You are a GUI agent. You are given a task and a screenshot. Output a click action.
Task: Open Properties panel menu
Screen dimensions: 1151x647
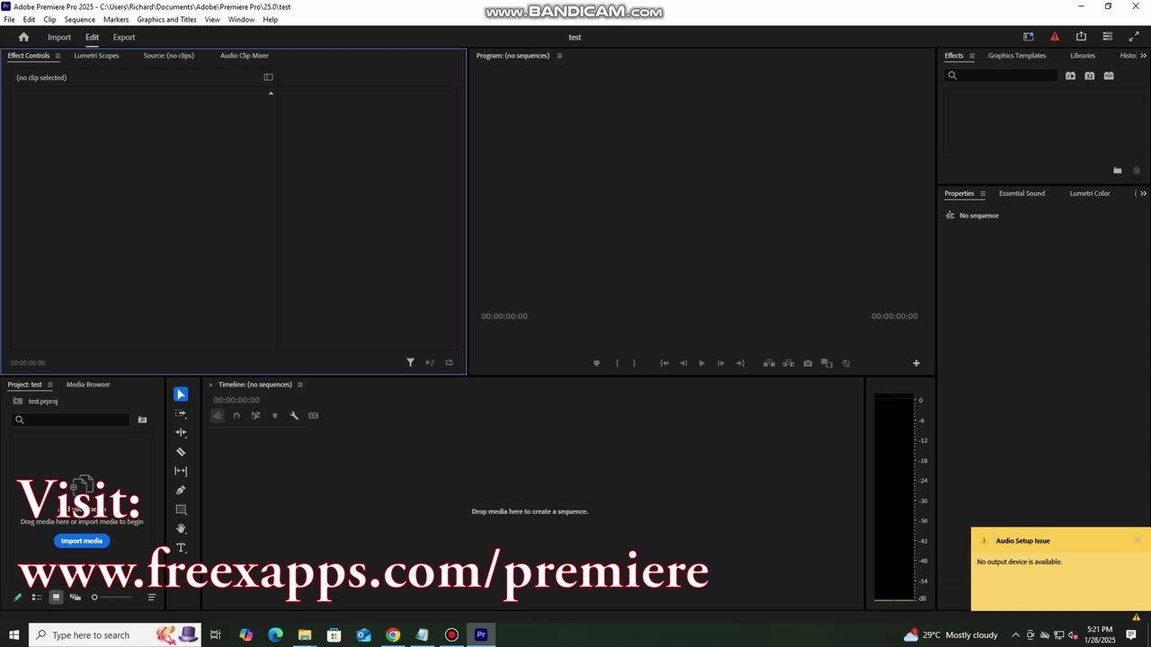982,193
